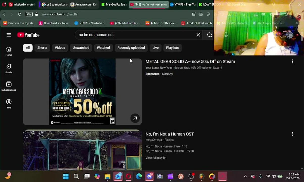Click the page vertical scrollbar down arrow
This screenshot has width=304, height=182.
[x=302, y=169]
